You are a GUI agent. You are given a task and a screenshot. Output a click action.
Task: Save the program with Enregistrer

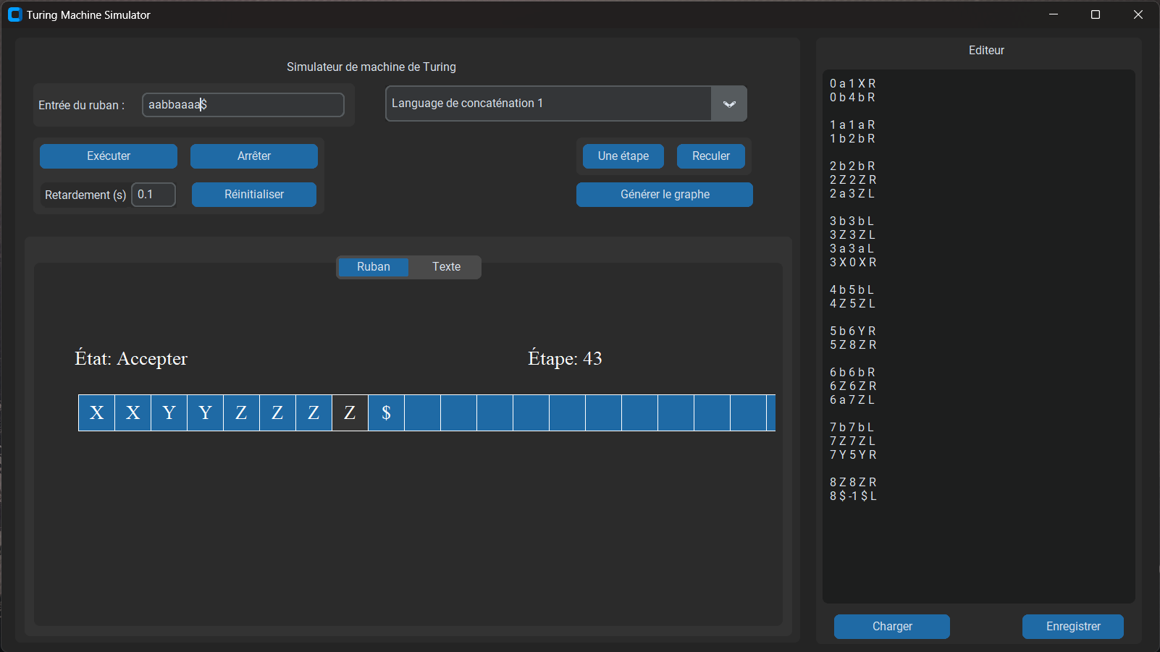coord(1073,627)
